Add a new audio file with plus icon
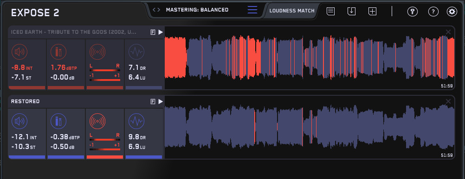The image size is (465, 179). coord(372,12)
